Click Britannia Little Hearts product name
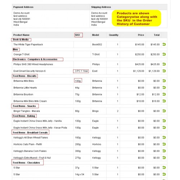 click(x=25, y=88)
